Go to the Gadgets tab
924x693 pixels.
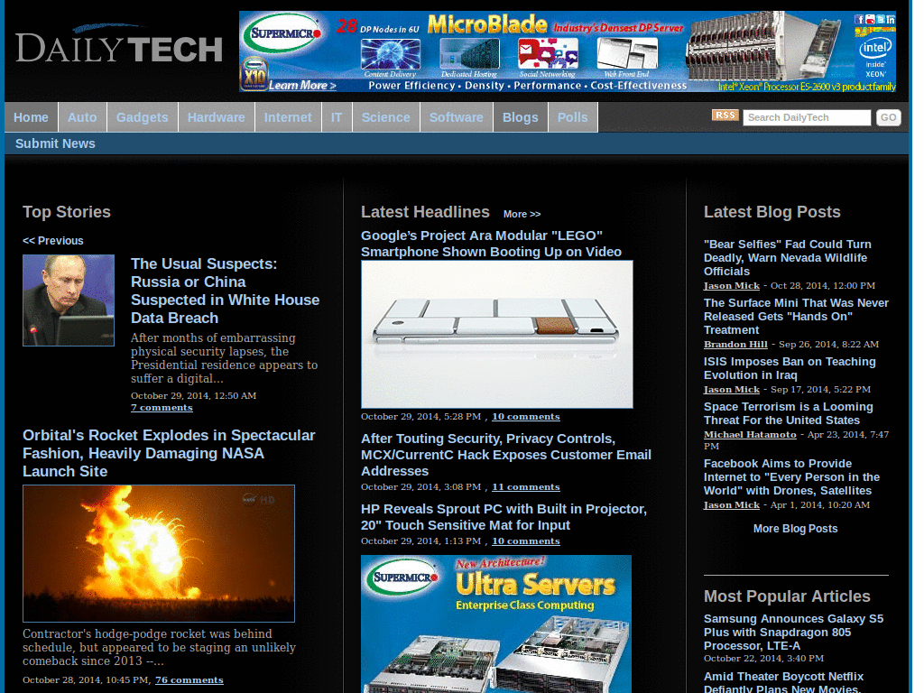point(142,117)
